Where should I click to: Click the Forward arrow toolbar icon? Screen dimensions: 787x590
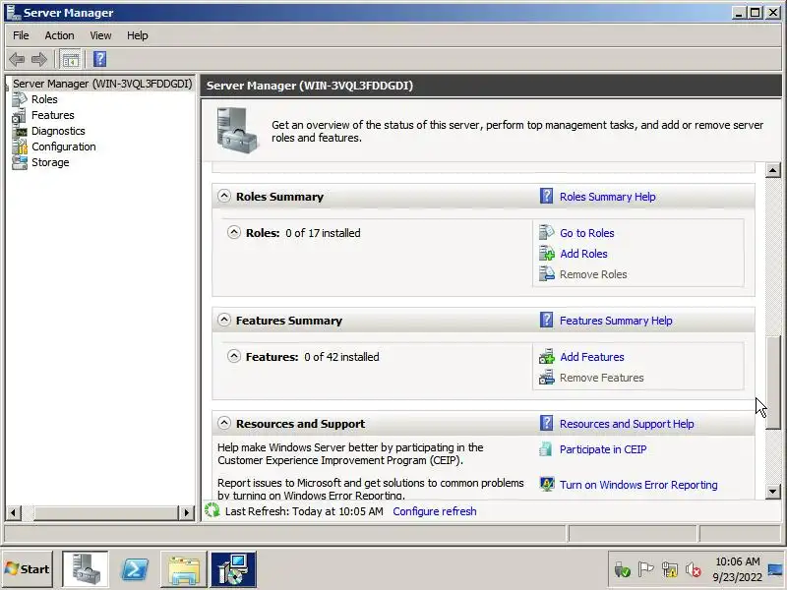tap(39, 59)
